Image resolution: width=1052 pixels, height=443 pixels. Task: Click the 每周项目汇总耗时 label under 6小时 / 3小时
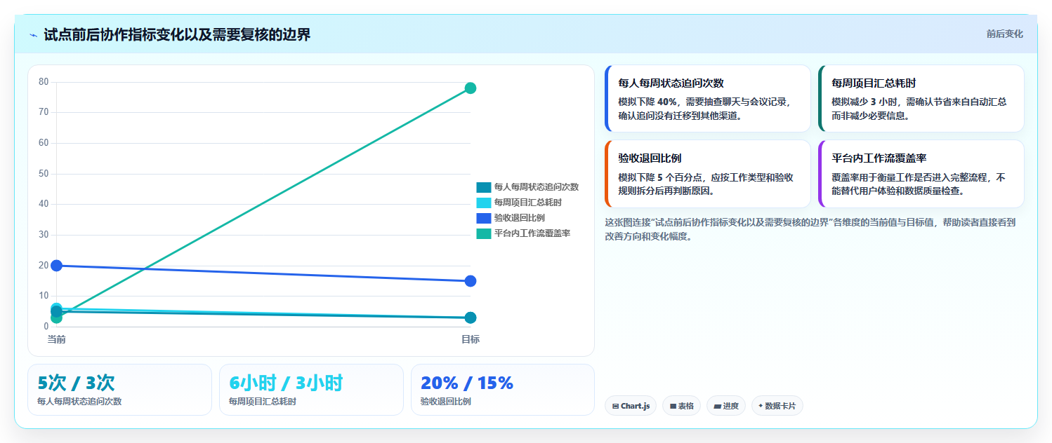click(263, 402)
